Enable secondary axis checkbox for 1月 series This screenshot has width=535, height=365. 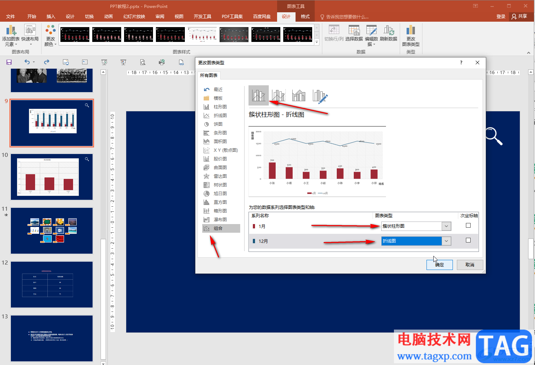pos(468,226)
